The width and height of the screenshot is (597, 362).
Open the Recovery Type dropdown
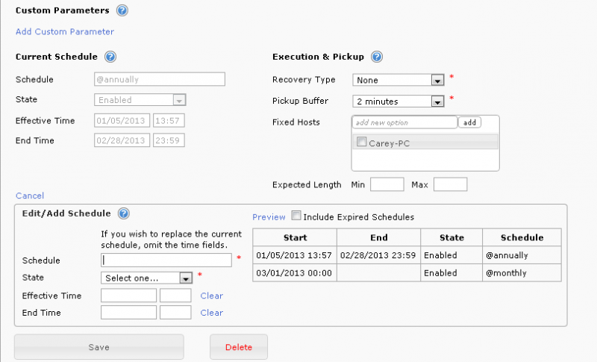(398, 80)
